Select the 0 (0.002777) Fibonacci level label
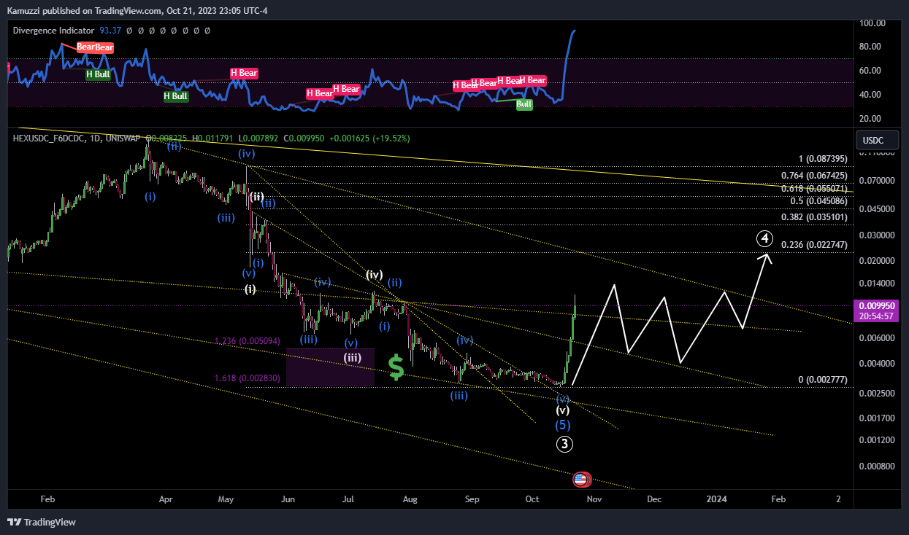This screenshot has width=909, height=535. pyautogui.click(x=822, y=380)
